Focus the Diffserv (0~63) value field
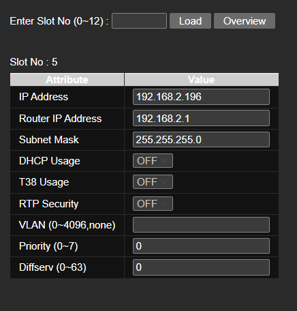 (x=201, y=267)
